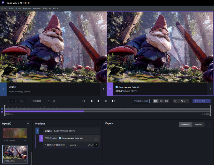Jump to the first frame
Image resolution: width=214 pixels, height=165 pixels.
click(x=84, y=101)
